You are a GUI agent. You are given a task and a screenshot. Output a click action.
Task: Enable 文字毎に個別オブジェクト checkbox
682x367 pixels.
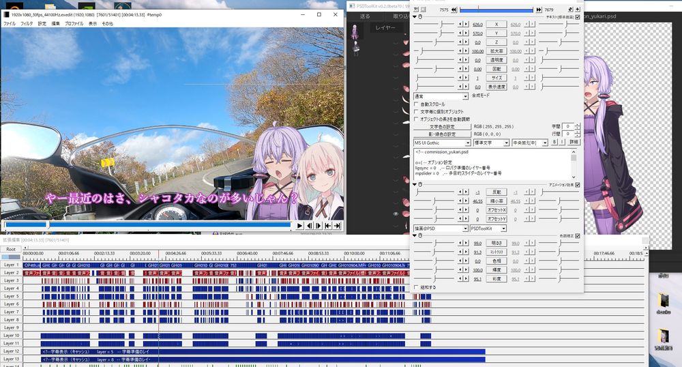[x=416, y=112]
